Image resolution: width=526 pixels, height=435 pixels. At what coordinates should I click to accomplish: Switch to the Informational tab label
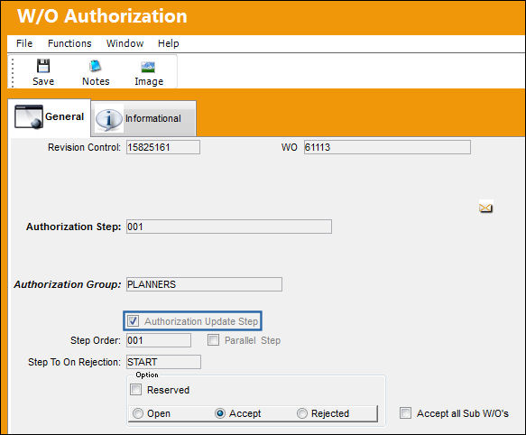[153, 118]
